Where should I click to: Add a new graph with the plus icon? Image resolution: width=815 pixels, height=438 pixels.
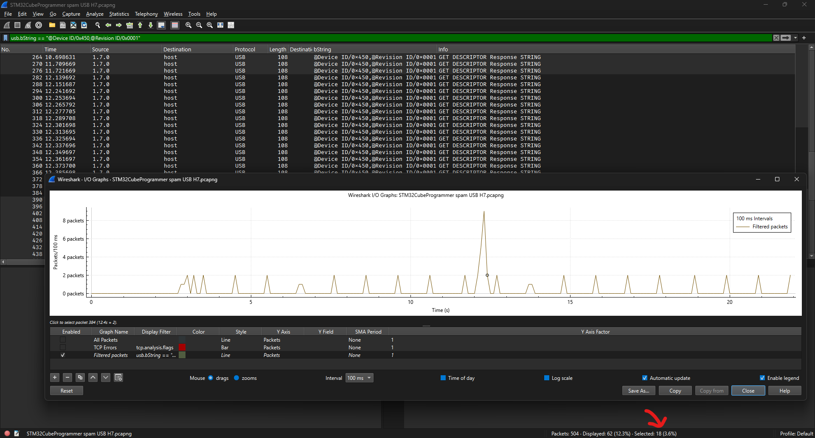pyautogui.click(x=54, y=377)
